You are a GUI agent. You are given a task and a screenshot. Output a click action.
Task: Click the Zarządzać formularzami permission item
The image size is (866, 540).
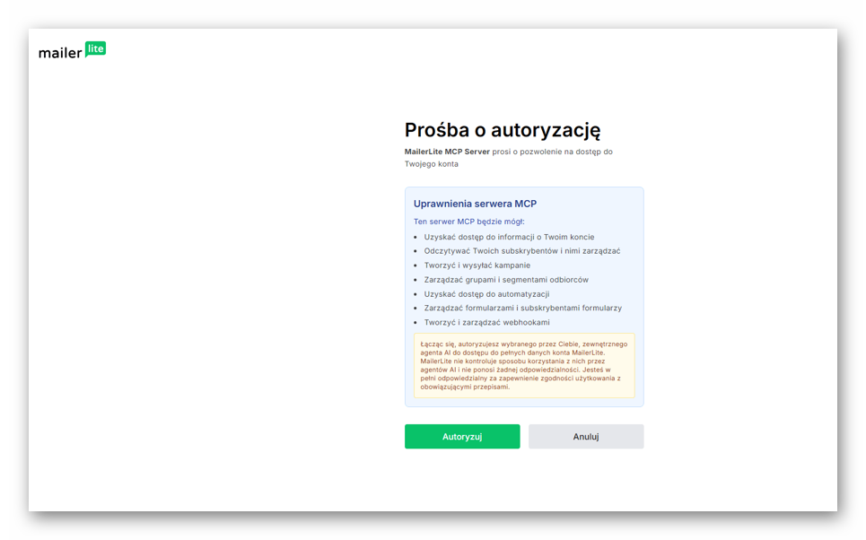pyautogui.click(x=522, y=308)
